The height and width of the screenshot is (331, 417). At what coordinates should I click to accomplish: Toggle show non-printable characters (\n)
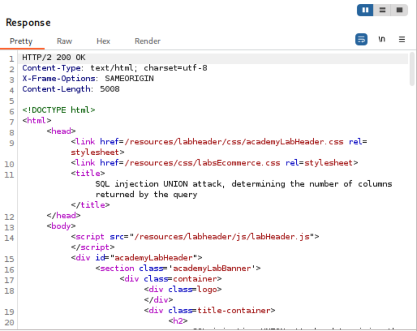(382, 39)
